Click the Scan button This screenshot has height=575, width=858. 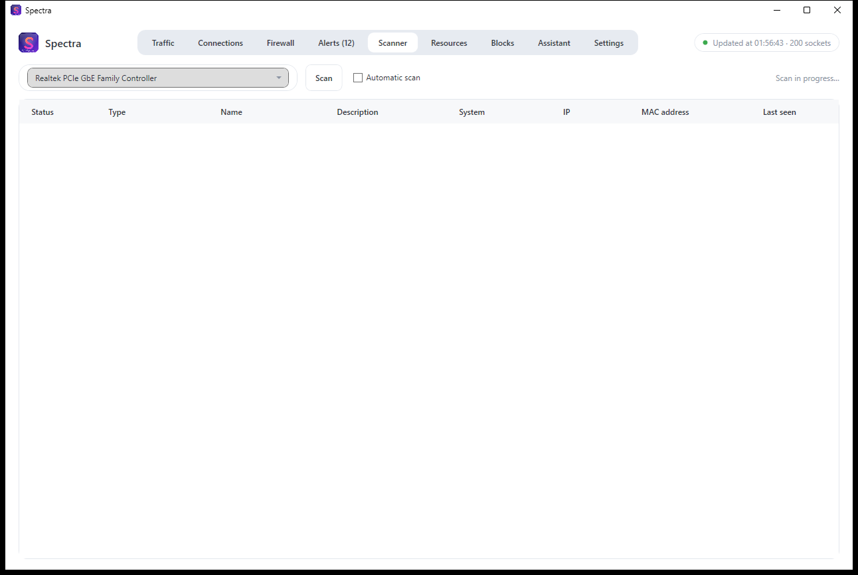(324, 78)
